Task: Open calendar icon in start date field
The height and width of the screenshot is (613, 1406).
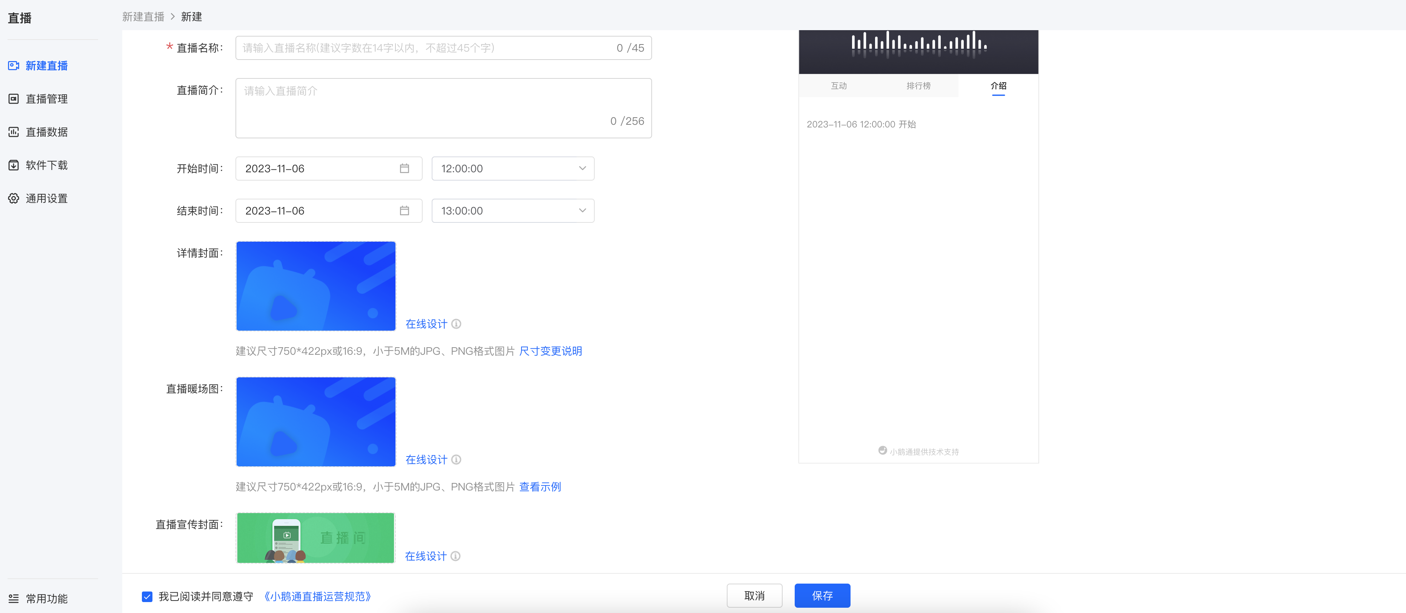Action: [405, 169]
